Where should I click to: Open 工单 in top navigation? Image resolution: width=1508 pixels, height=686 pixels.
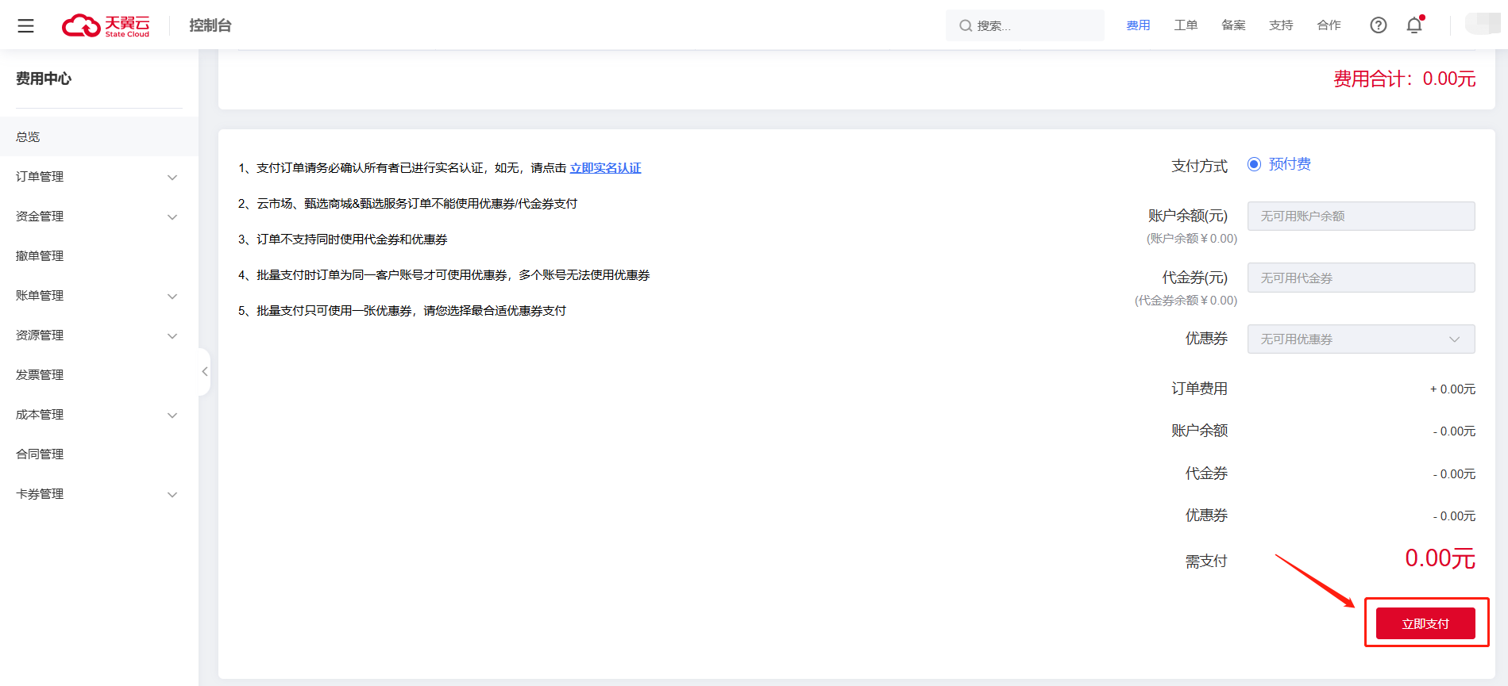point(1186,25)
